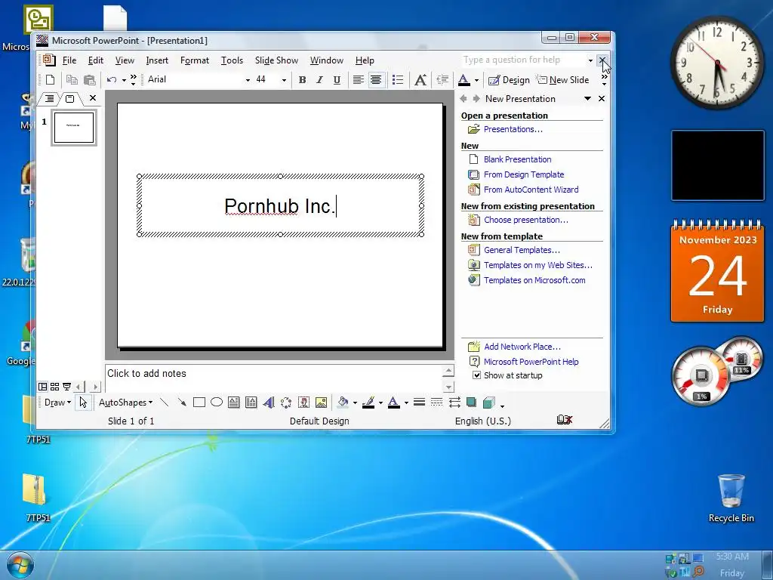Open the Tools menu
773x580 pixels.
click(232, 60)
